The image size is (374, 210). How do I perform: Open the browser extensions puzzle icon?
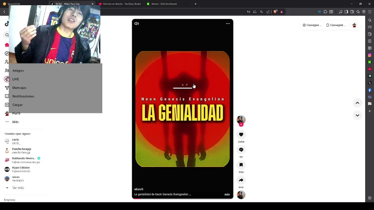click(x=325, y=12)
